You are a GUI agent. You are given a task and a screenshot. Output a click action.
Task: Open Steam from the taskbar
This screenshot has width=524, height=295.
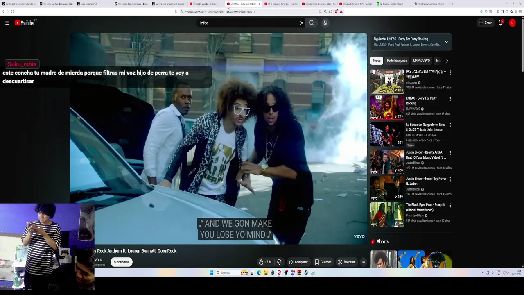point(306,273)
